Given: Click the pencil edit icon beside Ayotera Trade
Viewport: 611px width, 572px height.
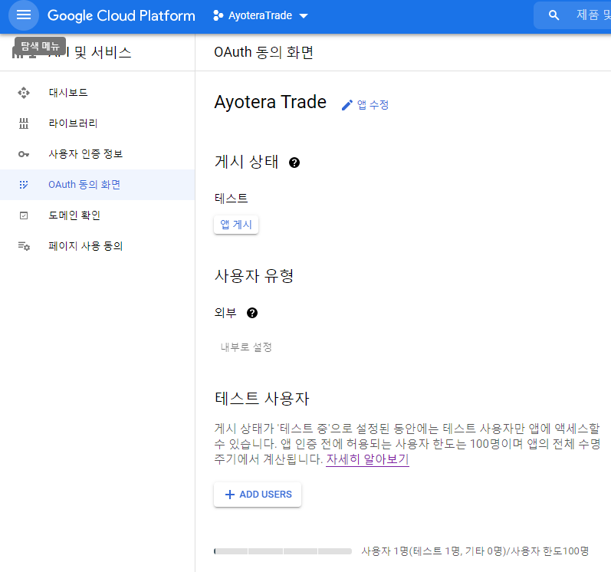Looking at the screenshot, I should (347, 105).
